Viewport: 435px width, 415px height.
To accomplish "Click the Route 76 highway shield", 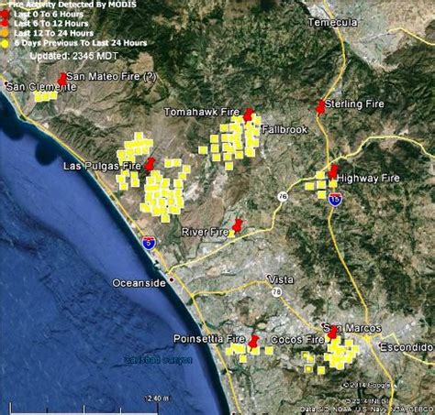I will (x=283, y=196).
